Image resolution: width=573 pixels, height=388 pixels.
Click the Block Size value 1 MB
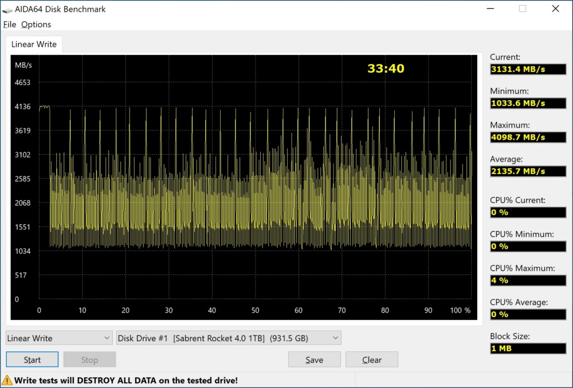528,348
